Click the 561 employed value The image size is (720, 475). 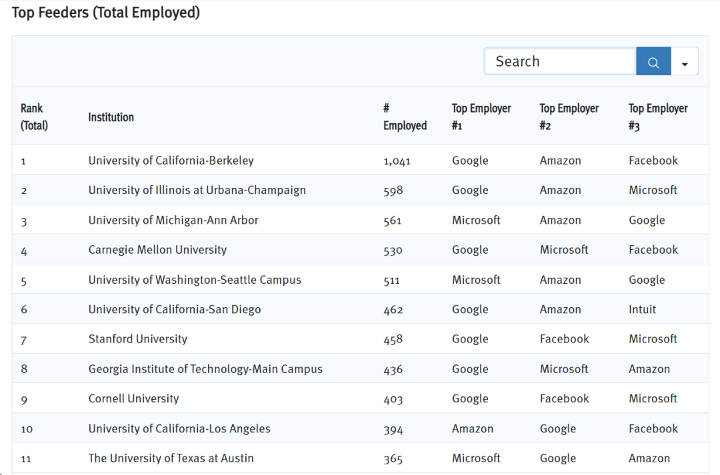(392, 221)
